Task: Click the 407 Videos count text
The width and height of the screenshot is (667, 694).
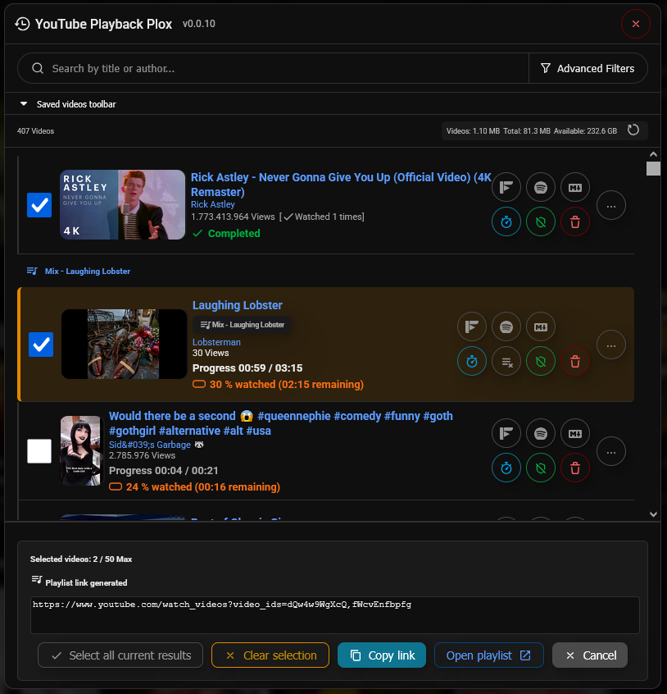Action: 35,131
